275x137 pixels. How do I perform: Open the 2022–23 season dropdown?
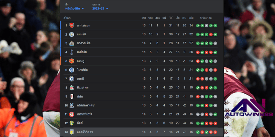[100, 8]
